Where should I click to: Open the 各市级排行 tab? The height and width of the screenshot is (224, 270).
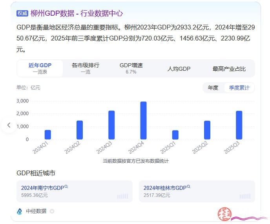[86, 68]
